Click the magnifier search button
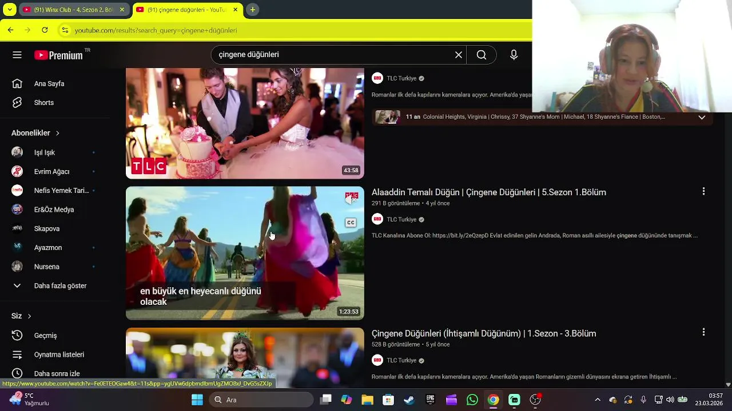Viewport: 732px width, 411px height. click(482, 55)
